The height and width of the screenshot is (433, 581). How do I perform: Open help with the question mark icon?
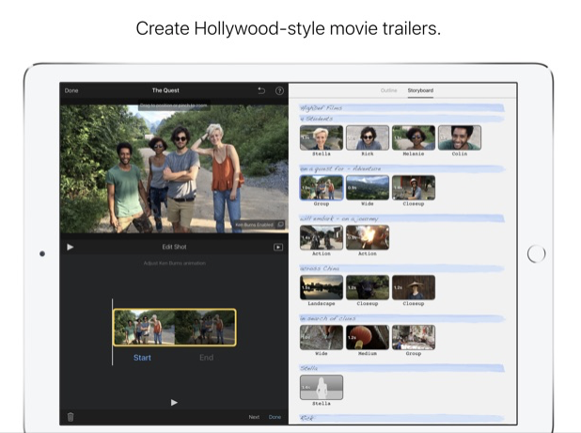(279, 90)
